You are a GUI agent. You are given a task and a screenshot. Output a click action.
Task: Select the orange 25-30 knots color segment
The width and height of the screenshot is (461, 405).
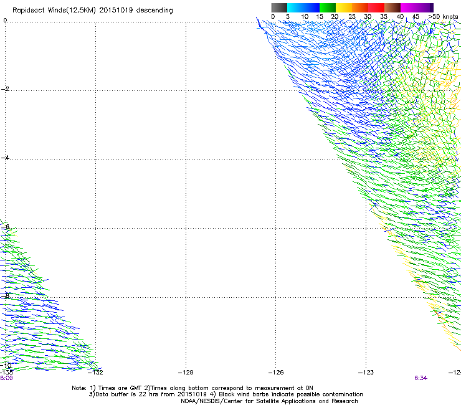click(x=360, y=7)
